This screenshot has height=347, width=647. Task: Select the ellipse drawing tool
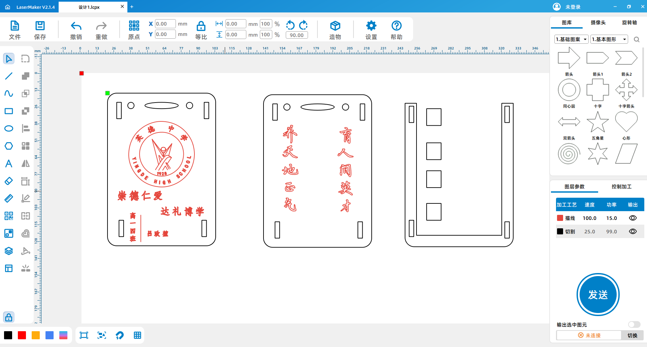9,128
